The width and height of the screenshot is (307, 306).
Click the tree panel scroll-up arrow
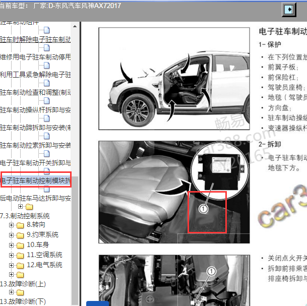[75, 26]
